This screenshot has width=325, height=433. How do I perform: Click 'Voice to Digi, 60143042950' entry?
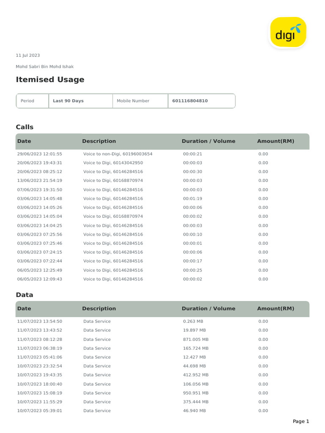coord(113,163)
